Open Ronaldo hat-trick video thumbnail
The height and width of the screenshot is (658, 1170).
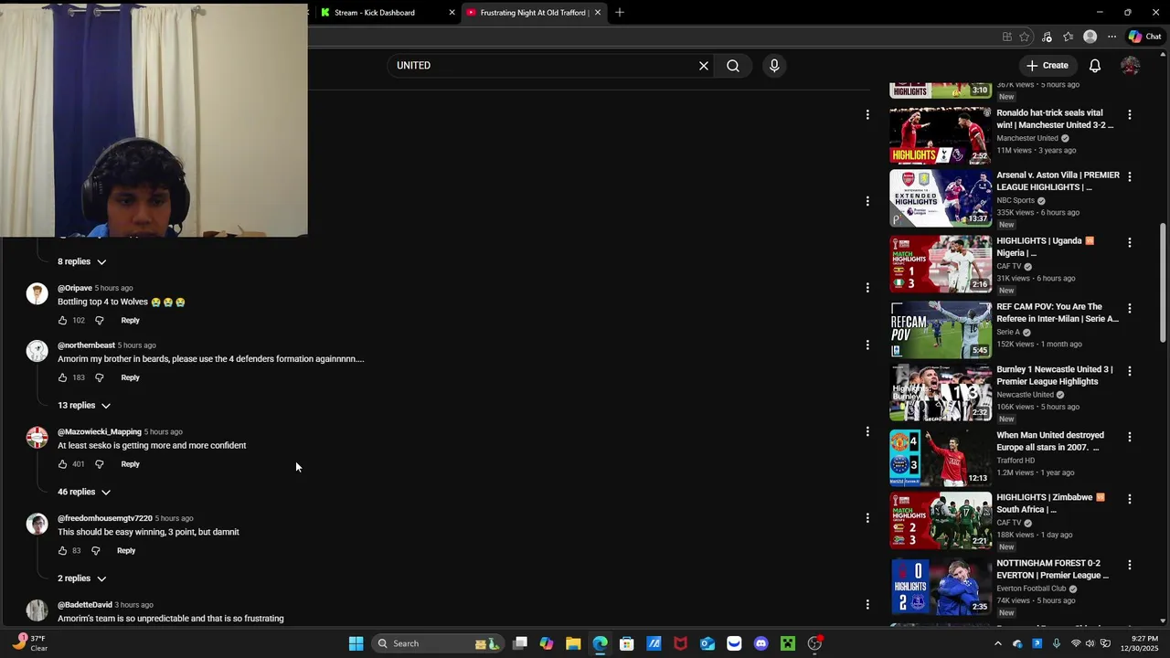pos(941,135)
